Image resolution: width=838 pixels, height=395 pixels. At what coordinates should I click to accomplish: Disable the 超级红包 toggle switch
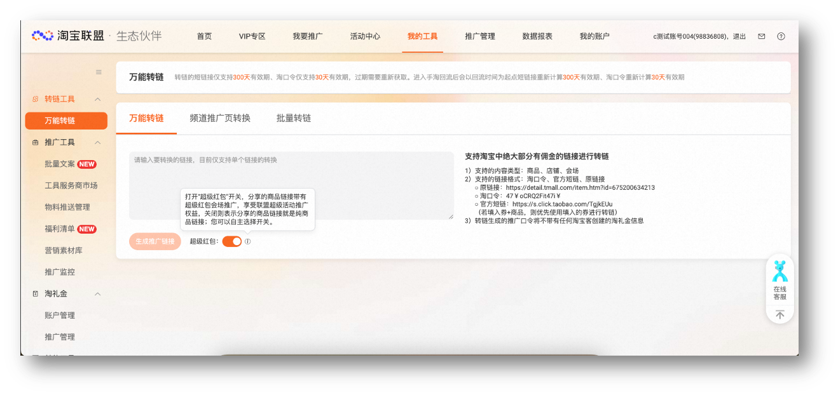(231, 241)
